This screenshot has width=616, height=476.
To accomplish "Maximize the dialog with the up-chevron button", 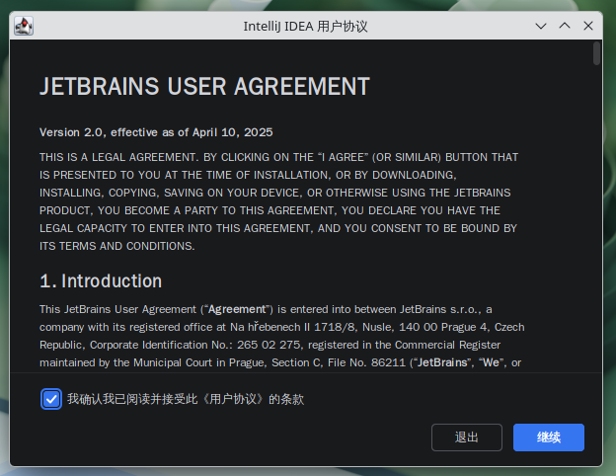I will click(x=565, y=26).
